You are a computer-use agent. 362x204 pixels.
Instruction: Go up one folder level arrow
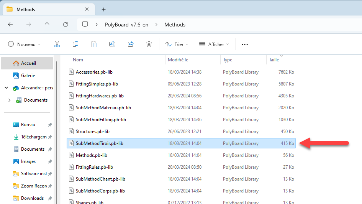[x=47, y=25]
